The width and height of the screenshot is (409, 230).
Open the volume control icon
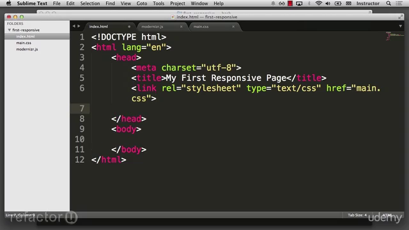point(328,3)
